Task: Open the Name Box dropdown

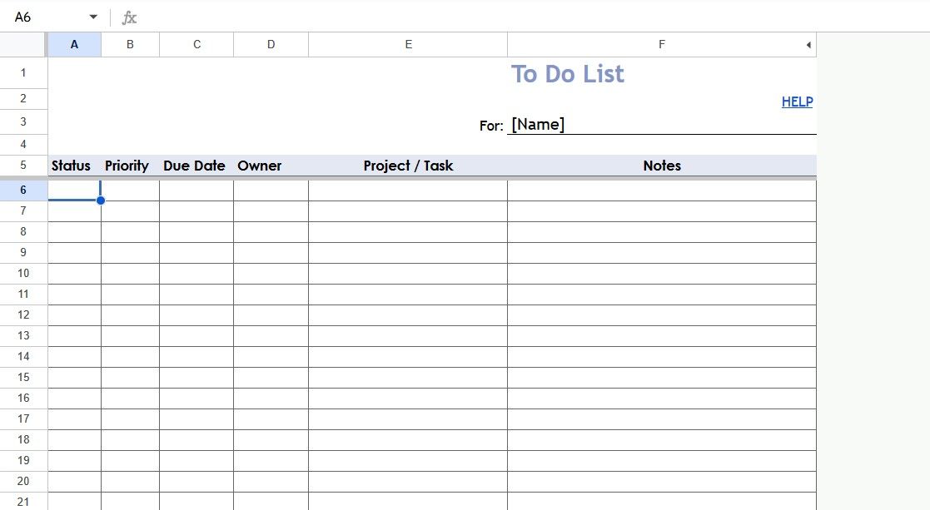Action: pyautogui.click(x=92, y=16)
